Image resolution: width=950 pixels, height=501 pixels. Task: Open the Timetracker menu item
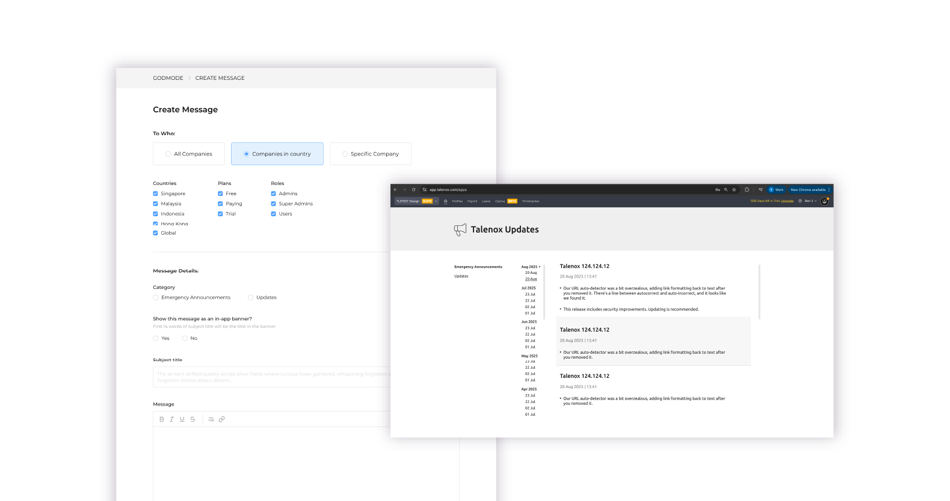click(531, 201)
